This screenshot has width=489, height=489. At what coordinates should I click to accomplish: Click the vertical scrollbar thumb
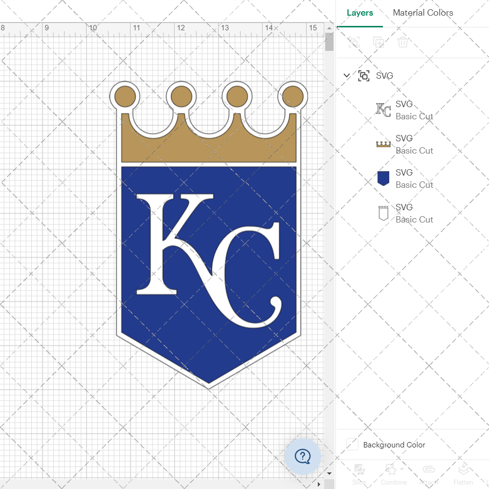click(329, 42)
